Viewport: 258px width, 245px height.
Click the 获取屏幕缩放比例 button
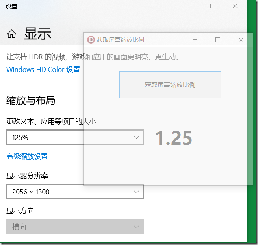click(170, 85)
